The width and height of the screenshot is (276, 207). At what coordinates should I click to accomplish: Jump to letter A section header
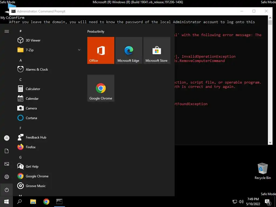point(20,60)
